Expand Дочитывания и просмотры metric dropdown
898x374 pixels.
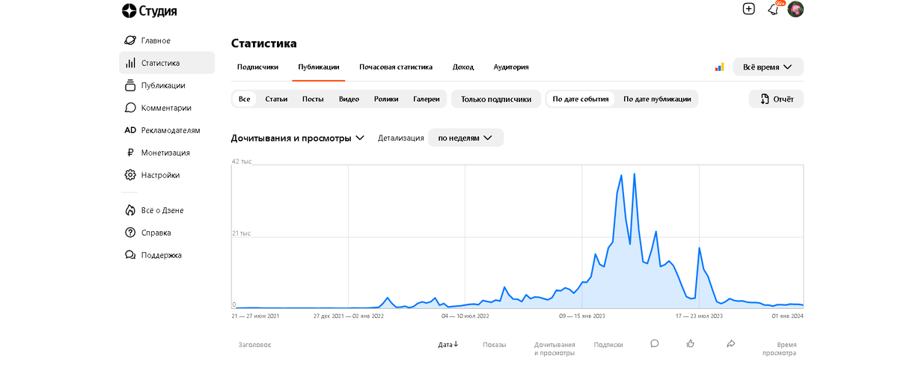(298, 138)
